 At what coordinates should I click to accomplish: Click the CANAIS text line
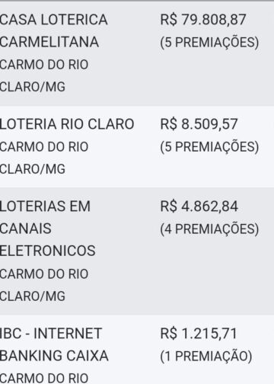coord(26,229)
